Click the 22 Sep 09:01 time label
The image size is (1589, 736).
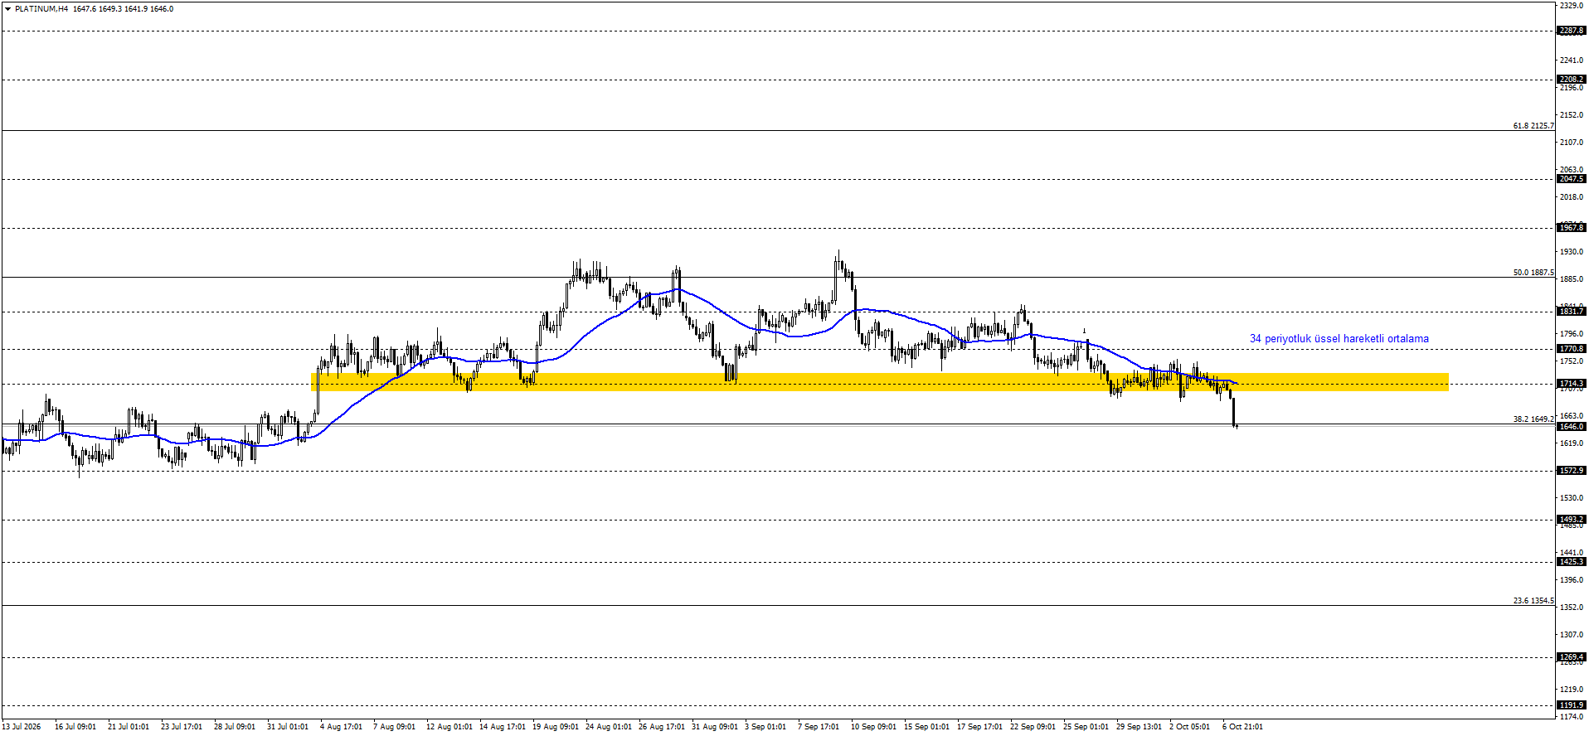pyautogui.click(x=1033, y=727)
